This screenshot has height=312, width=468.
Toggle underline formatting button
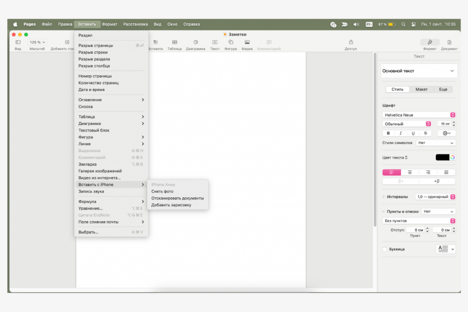click(413, 133)
